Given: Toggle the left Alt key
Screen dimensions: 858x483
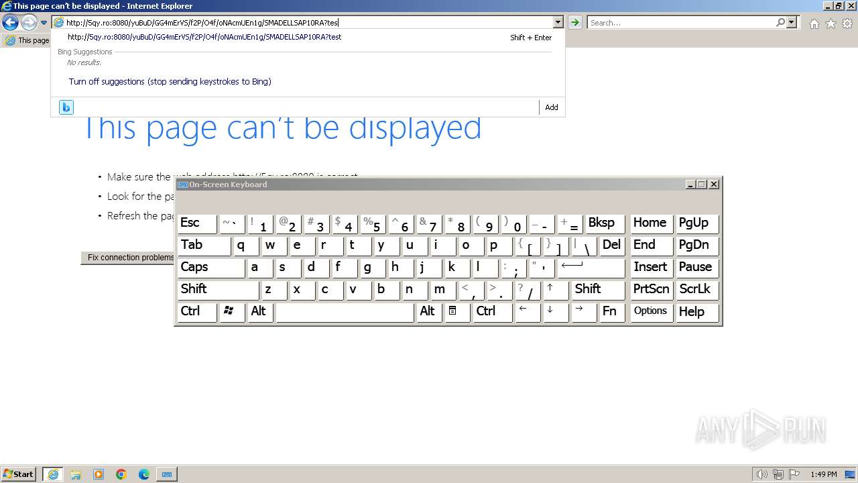Looking at the screenshot, I should [x=261, y=312].
